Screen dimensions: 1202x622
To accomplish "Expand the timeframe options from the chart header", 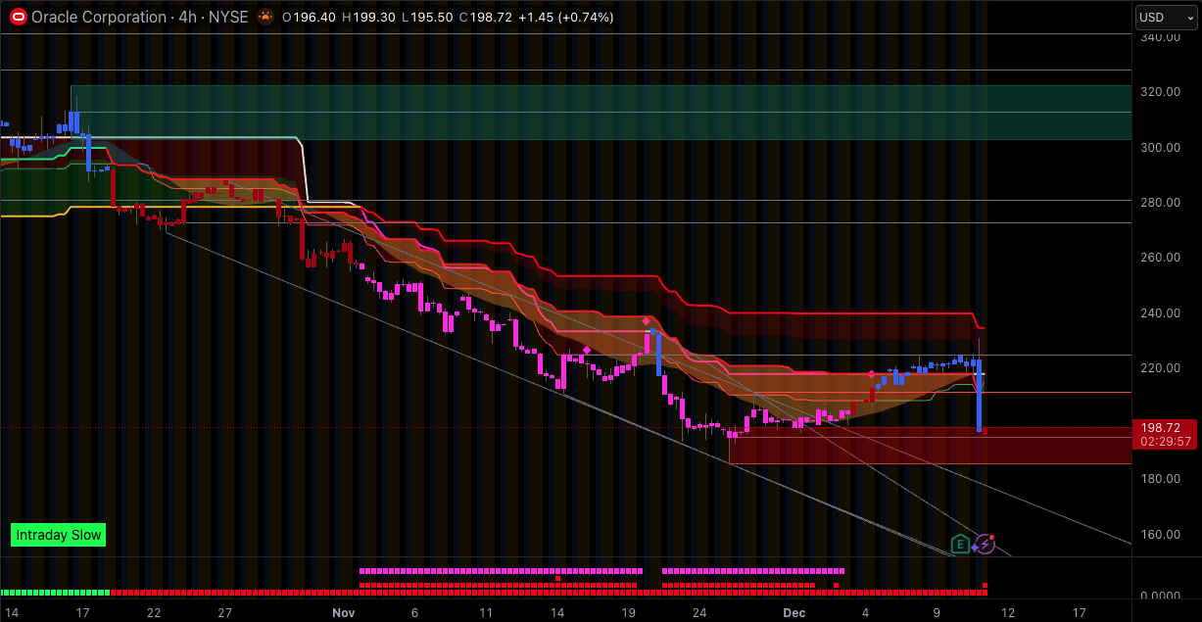I will (x=187, y=17).
